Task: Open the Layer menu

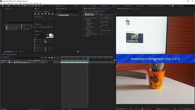Action: [x=16, y=3]
